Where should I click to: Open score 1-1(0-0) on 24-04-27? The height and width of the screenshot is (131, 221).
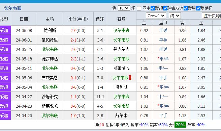(x=78, y=97)
